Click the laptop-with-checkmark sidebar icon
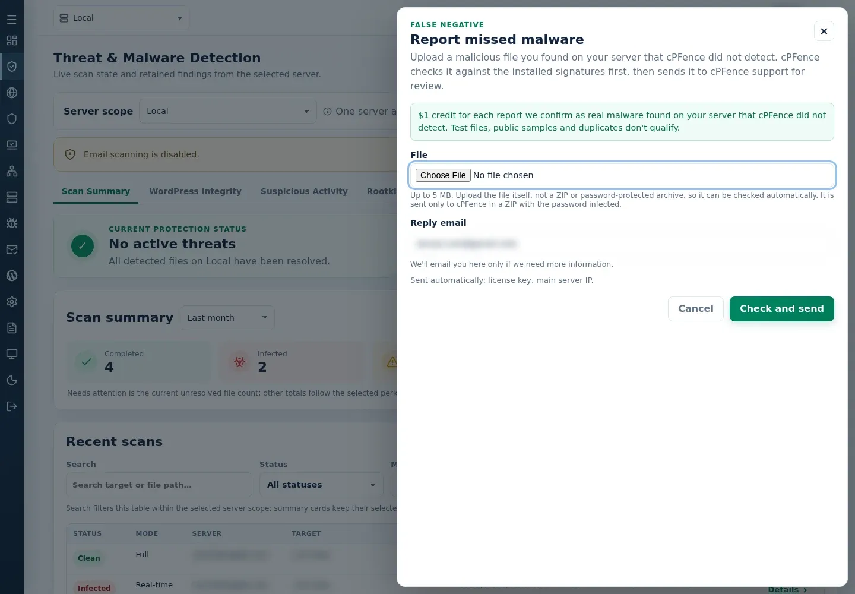The width and height of the screenshot is (855, 594). click(12, 145)
